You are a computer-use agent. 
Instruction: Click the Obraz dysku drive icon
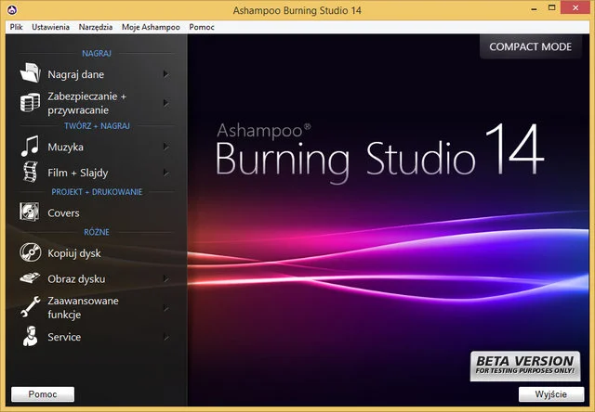[31, 277]
